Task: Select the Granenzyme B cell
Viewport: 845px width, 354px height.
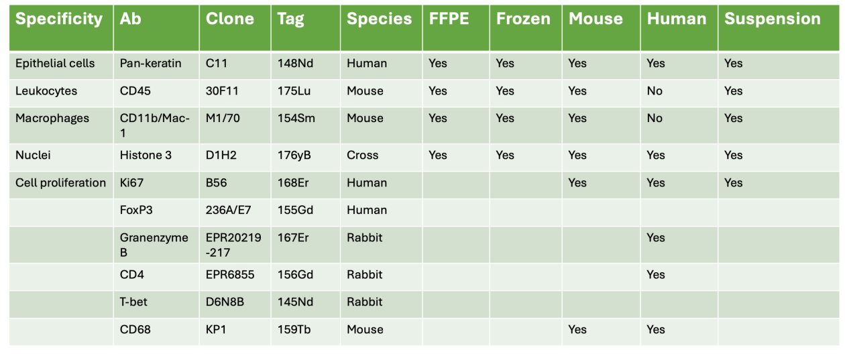Action: click(x=154, y=245)
